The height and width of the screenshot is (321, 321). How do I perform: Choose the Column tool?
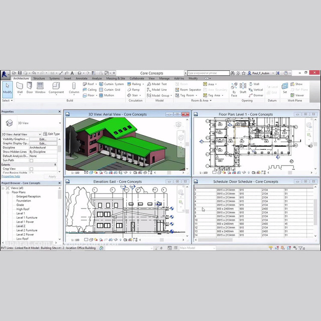74,87
